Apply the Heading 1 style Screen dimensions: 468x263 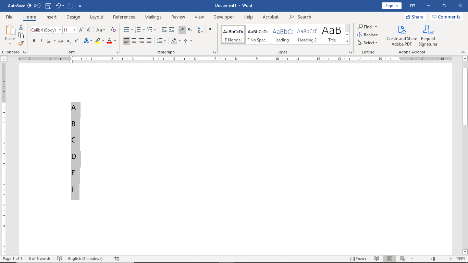coord(283,35)
